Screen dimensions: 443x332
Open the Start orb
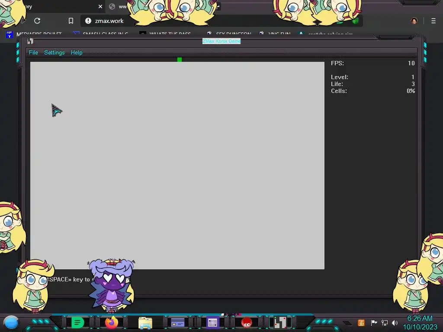(11, 322)
